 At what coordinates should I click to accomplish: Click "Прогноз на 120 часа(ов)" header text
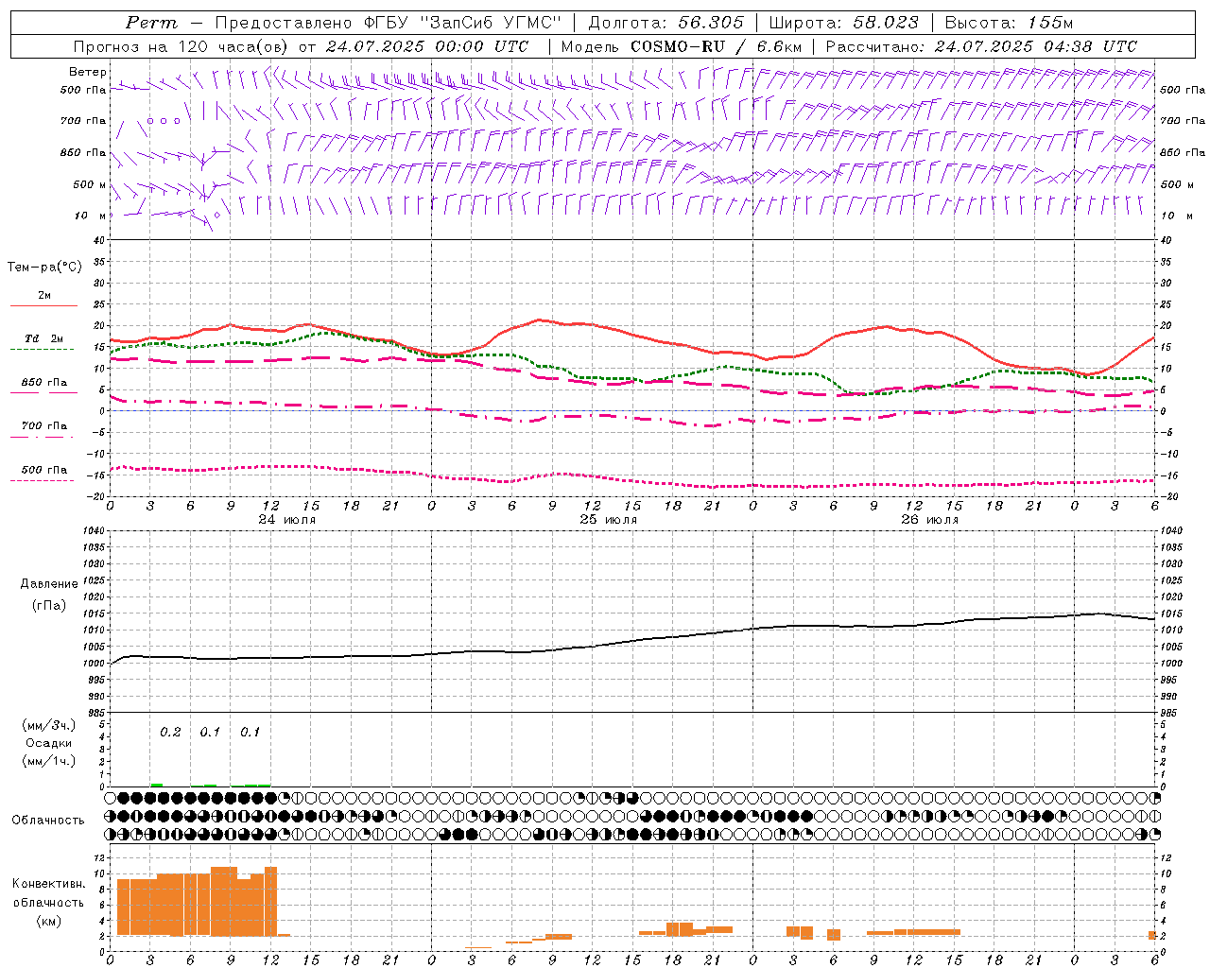click(181, 46)
